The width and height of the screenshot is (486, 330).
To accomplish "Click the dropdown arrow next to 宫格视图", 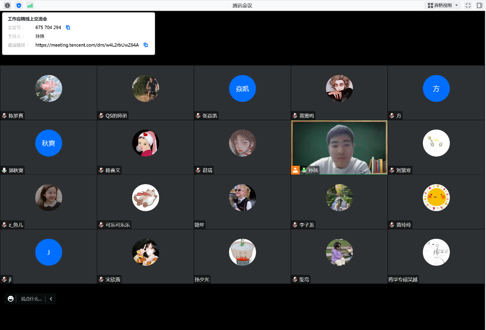I will click(456, 5).
